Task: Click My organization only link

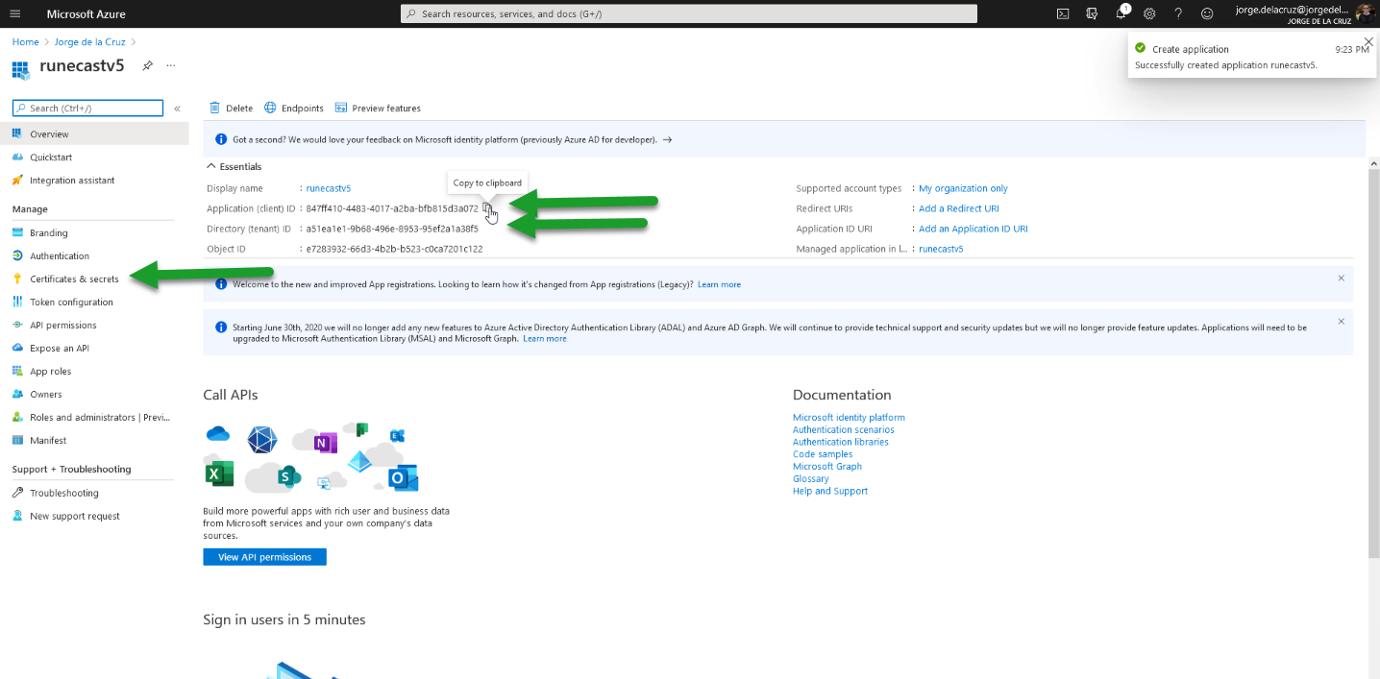Action: pyautogui.click(x=963, y=189)
